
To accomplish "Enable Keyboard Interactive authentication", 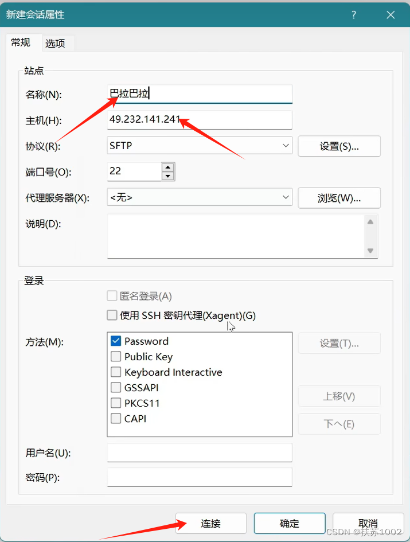I will 115,372.
